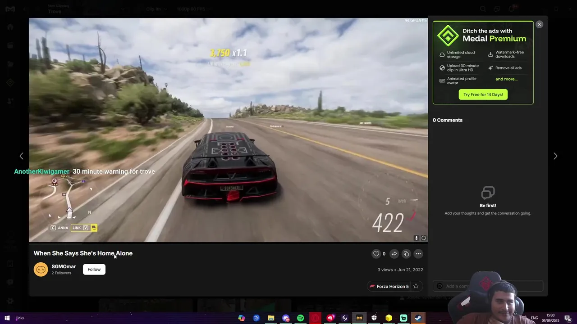Click the '3 views • Jun 21, 2022' text
This screenshot has height=324, width=577.
point(400,270)
